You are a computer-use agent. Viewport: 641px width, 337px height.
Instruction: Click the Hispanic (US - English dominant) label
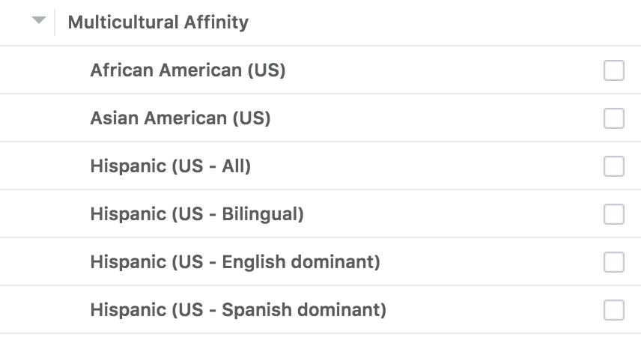pyautogui.click(x=235, y=262)
